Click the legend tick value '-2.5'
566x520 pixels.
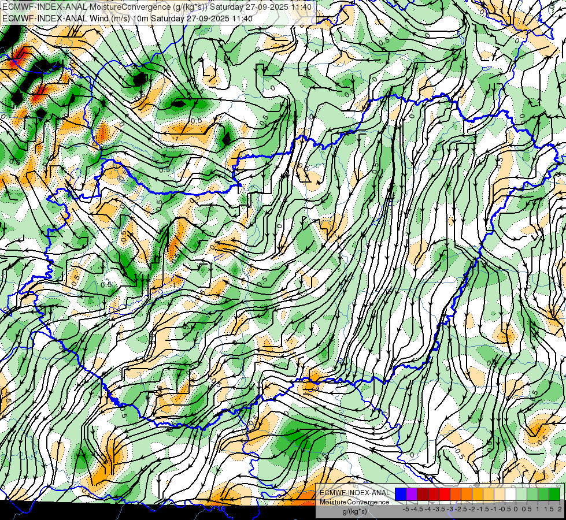pos(461,509)
